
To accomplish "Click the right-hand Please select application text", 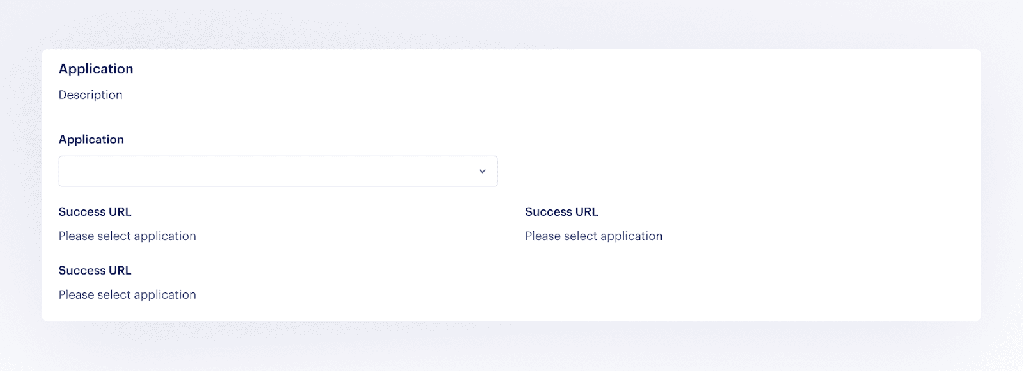I will [593, 236].
